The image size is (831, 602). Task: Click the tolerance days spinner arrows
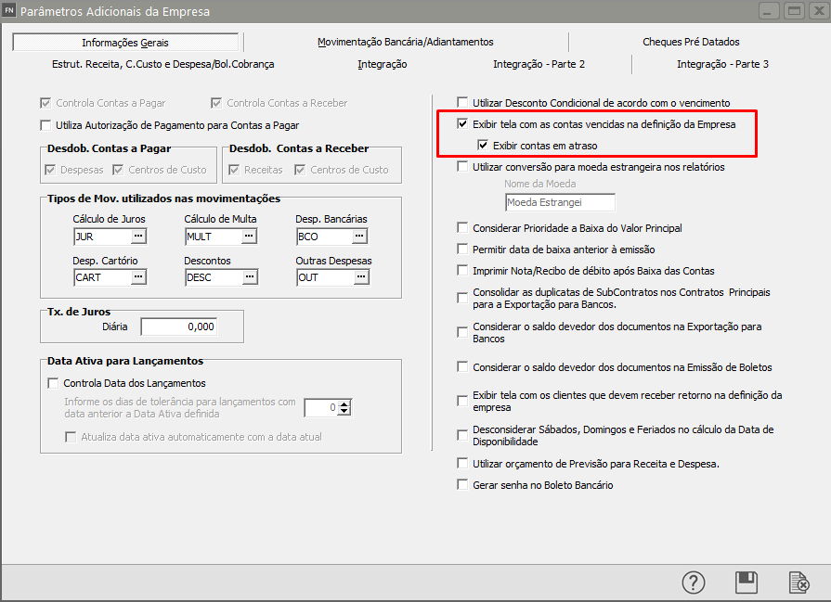point(344,407)
